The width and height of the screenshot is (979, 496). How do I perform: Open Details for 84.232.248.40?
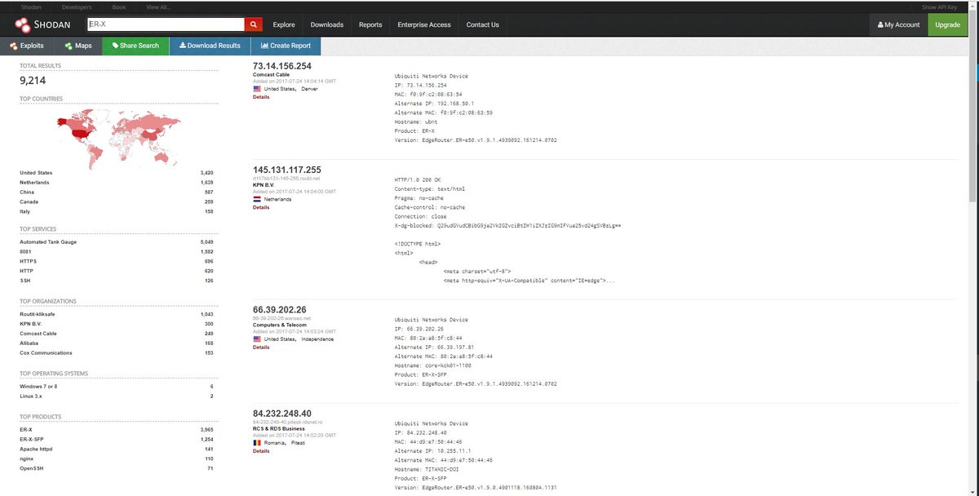click(x=261, y=450)
